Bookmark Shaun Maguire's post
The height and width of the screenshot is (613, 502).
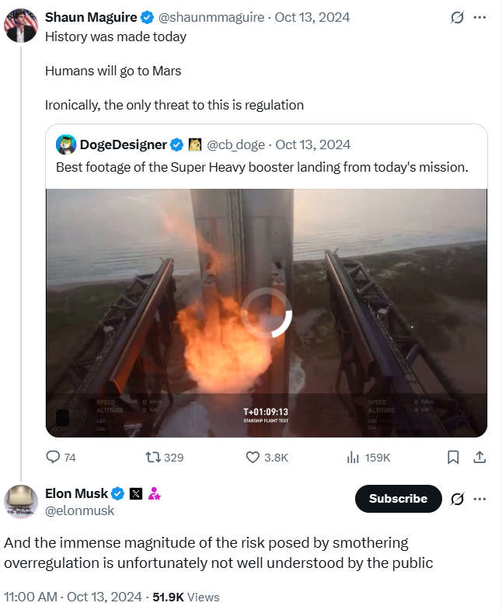(x=453, y=458)
